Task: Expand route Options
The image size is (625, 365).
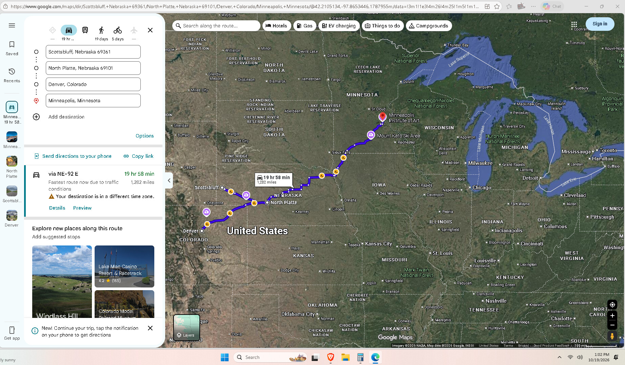Action: click(144, 136)
